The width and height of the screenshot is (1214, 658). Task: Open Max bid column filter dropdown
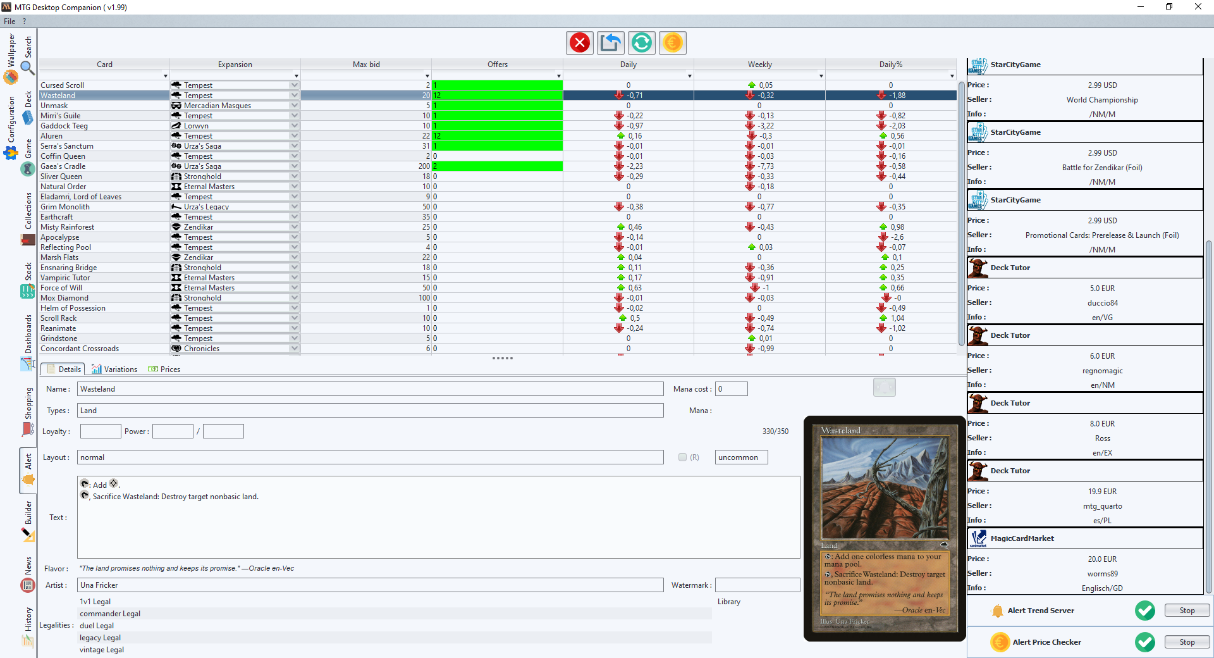click(x=427, y=76)
